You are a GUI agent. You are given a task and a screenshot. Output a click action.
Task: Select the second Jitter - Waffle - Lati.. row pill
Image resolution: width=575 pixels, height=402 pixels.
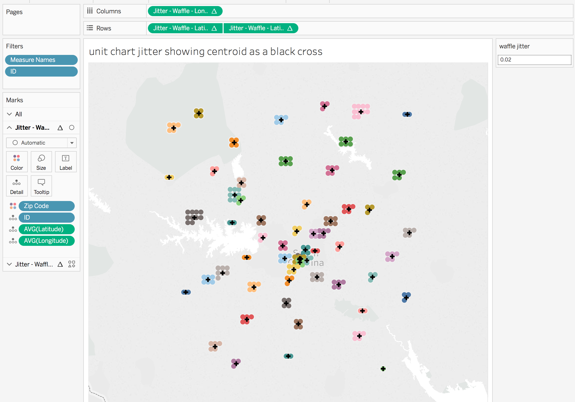(x=260, y=28)
